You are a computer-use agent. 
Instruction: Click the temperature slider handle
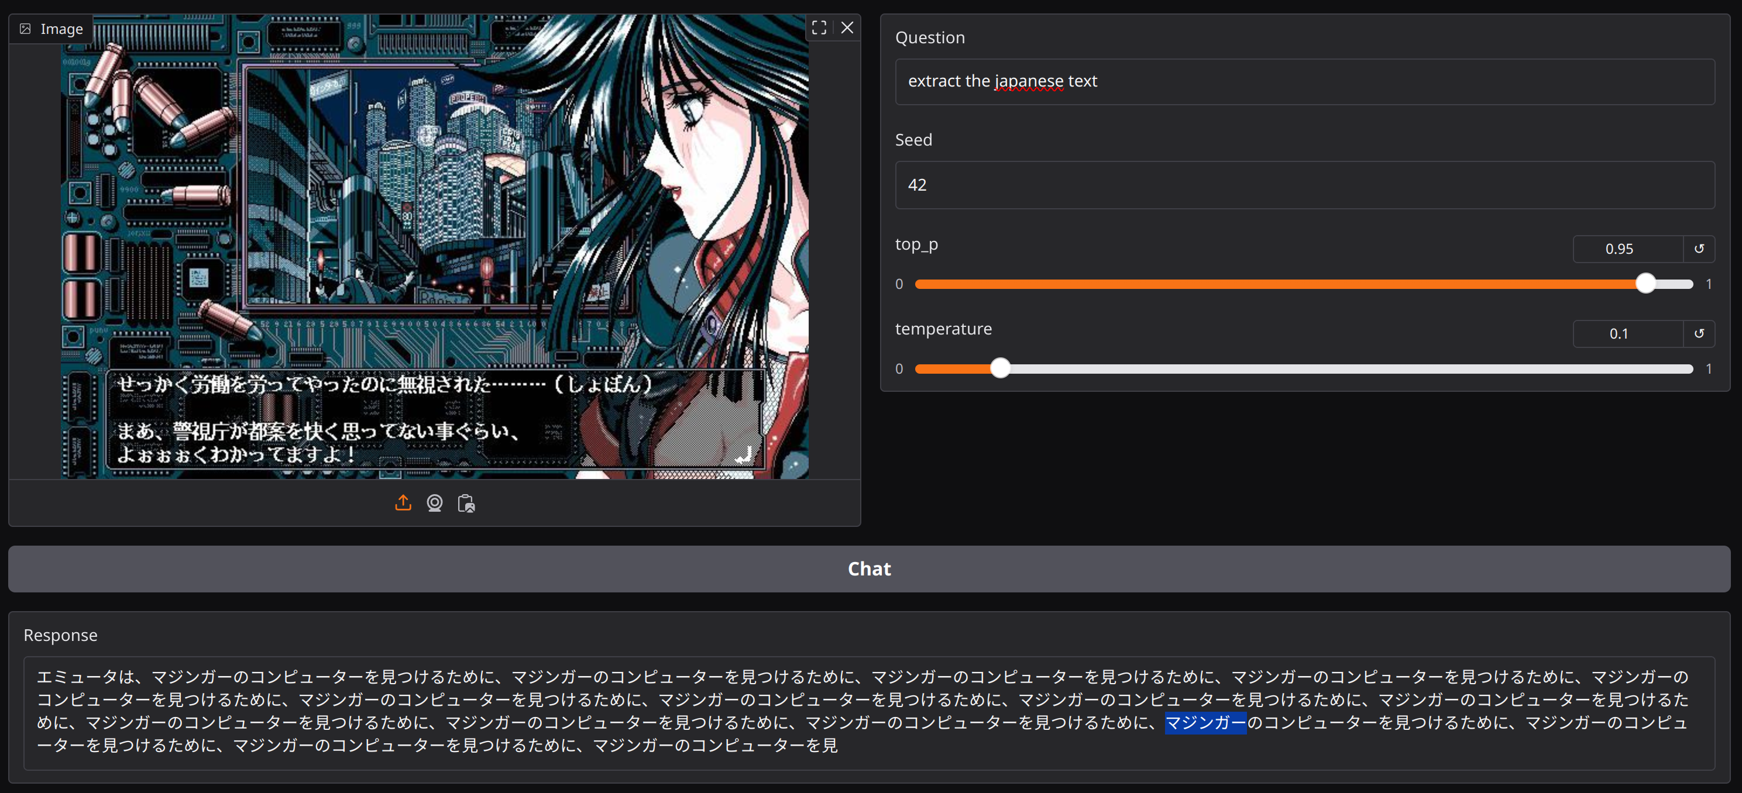click(x=1000, y=368)
